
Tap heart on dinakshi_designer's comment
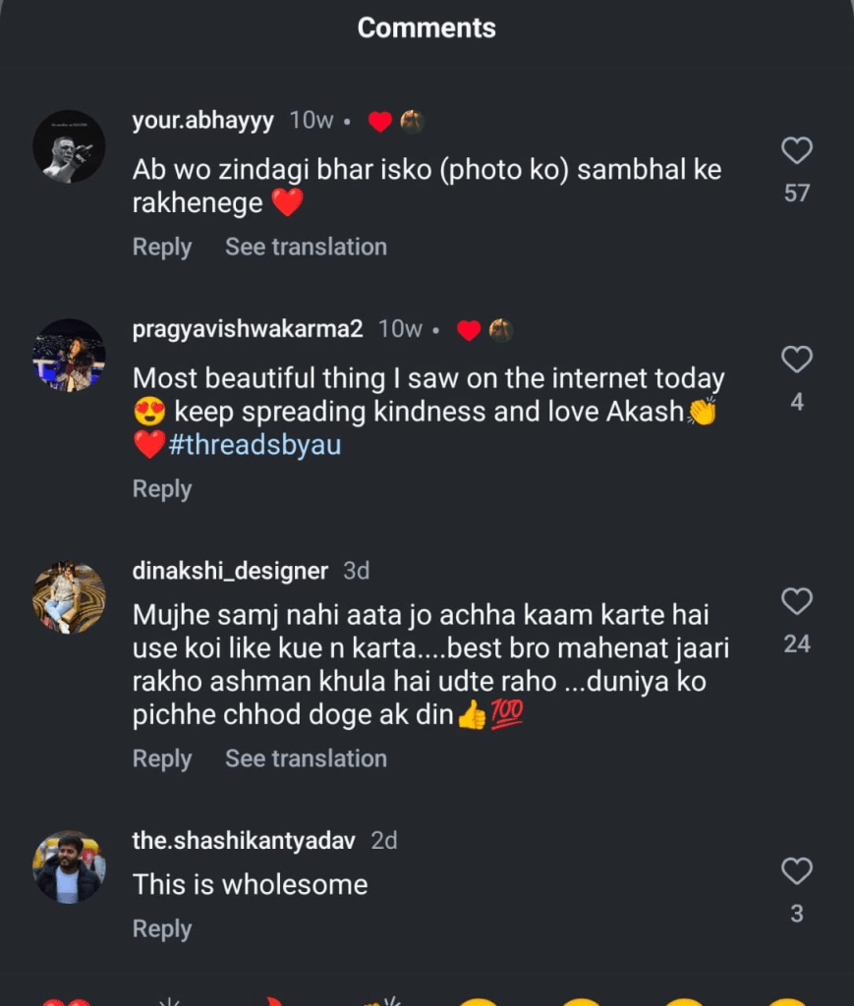796,601
